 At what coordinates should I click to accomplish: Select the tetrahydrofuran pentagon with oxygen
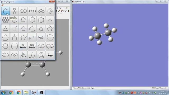point(6,37)
